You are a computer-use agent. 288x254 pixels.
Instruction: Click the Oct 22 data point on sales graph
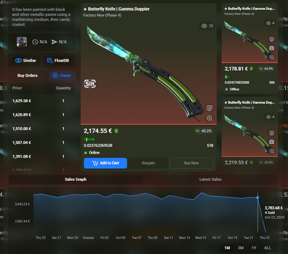tap(257, 198)
